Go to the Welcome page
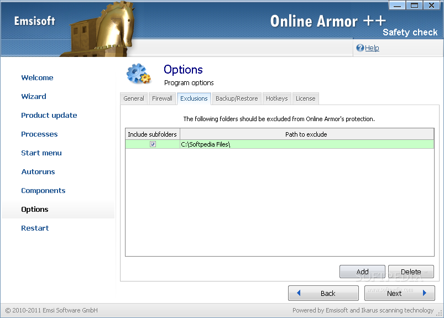This screenshot has width=444, height=318. (37, 77)
